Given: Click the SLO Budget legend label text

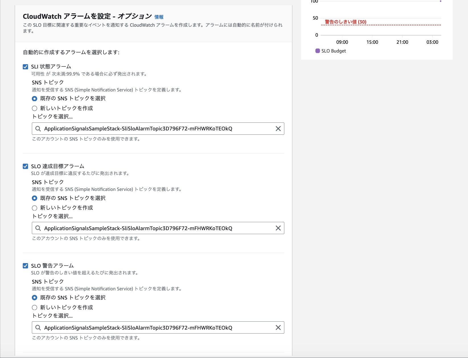Looking at the screenshot, I should (x=333, y=51).
